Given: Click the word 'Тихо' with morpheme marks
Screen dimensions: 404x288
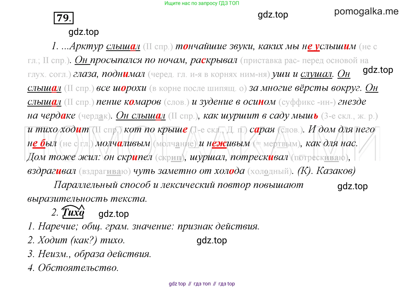Looking at the screenshot, I should pos(73,212).
